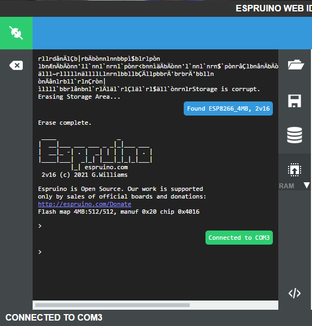Click the 'CONNECTED TO COM3' status bar text
Image resolution: width=312 pixels, height=326 pixels.
(x=54, y=317)
